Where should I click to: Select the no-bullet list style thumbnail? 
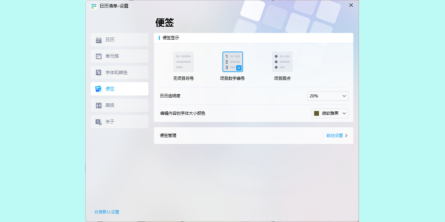(183, 62)
